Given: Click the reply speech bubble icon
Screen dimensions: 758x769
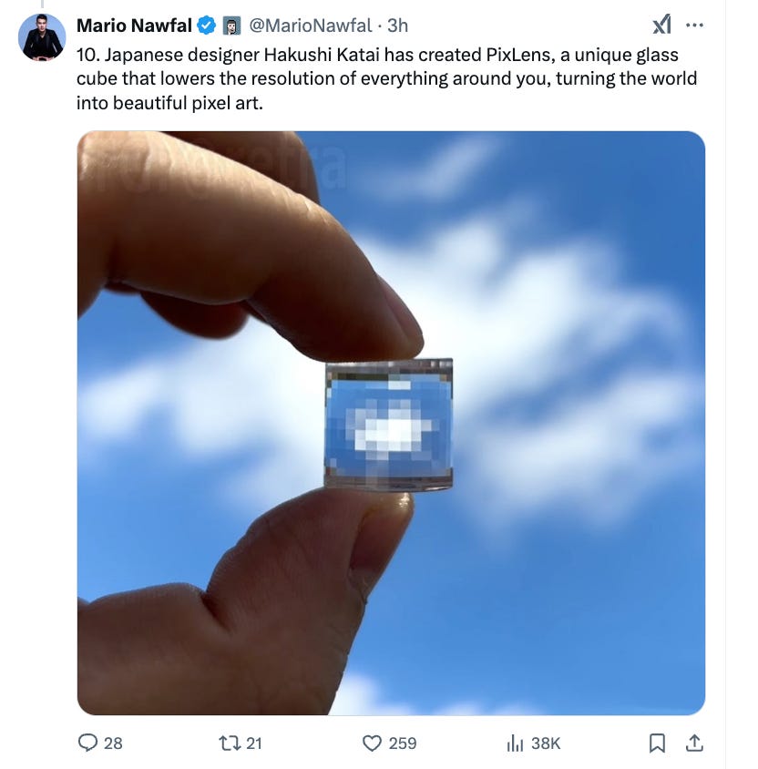Looking at the screenshot, I should pos(87,743).
